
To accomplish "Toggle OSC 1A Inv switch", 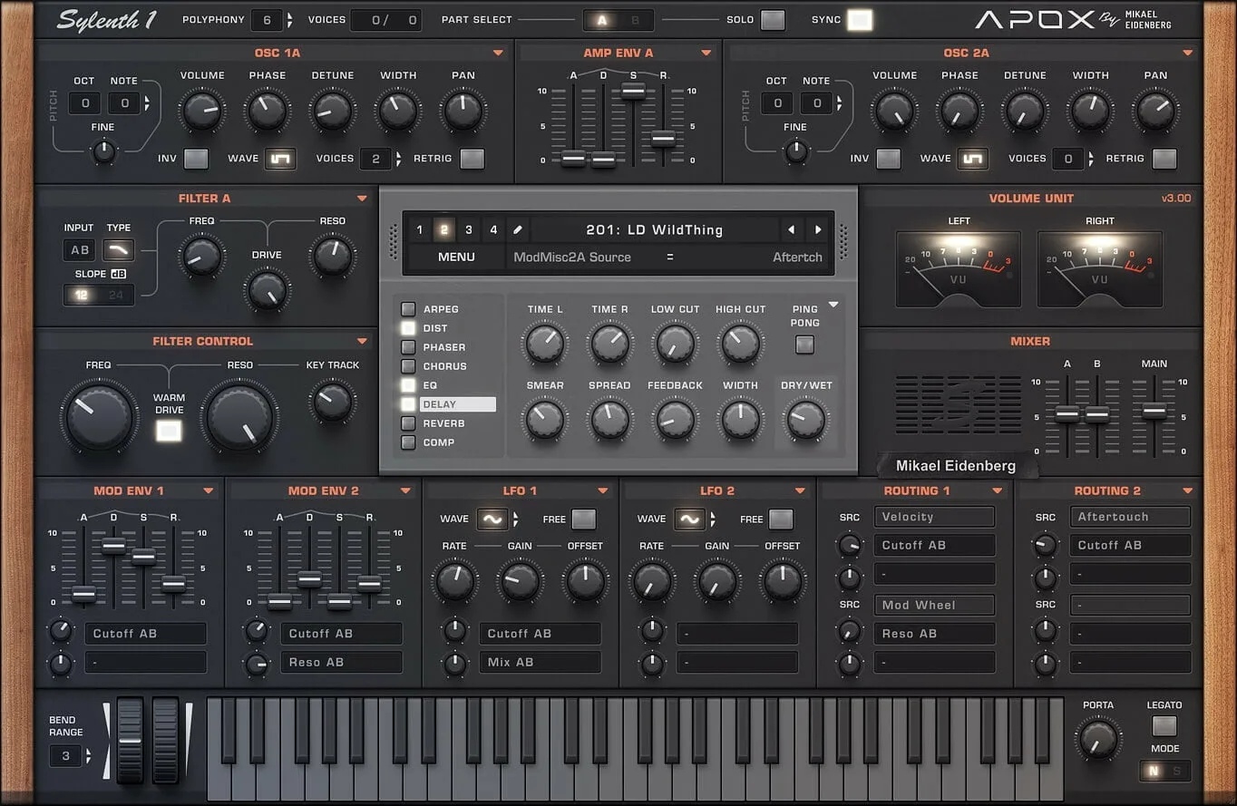I will 196,159.
